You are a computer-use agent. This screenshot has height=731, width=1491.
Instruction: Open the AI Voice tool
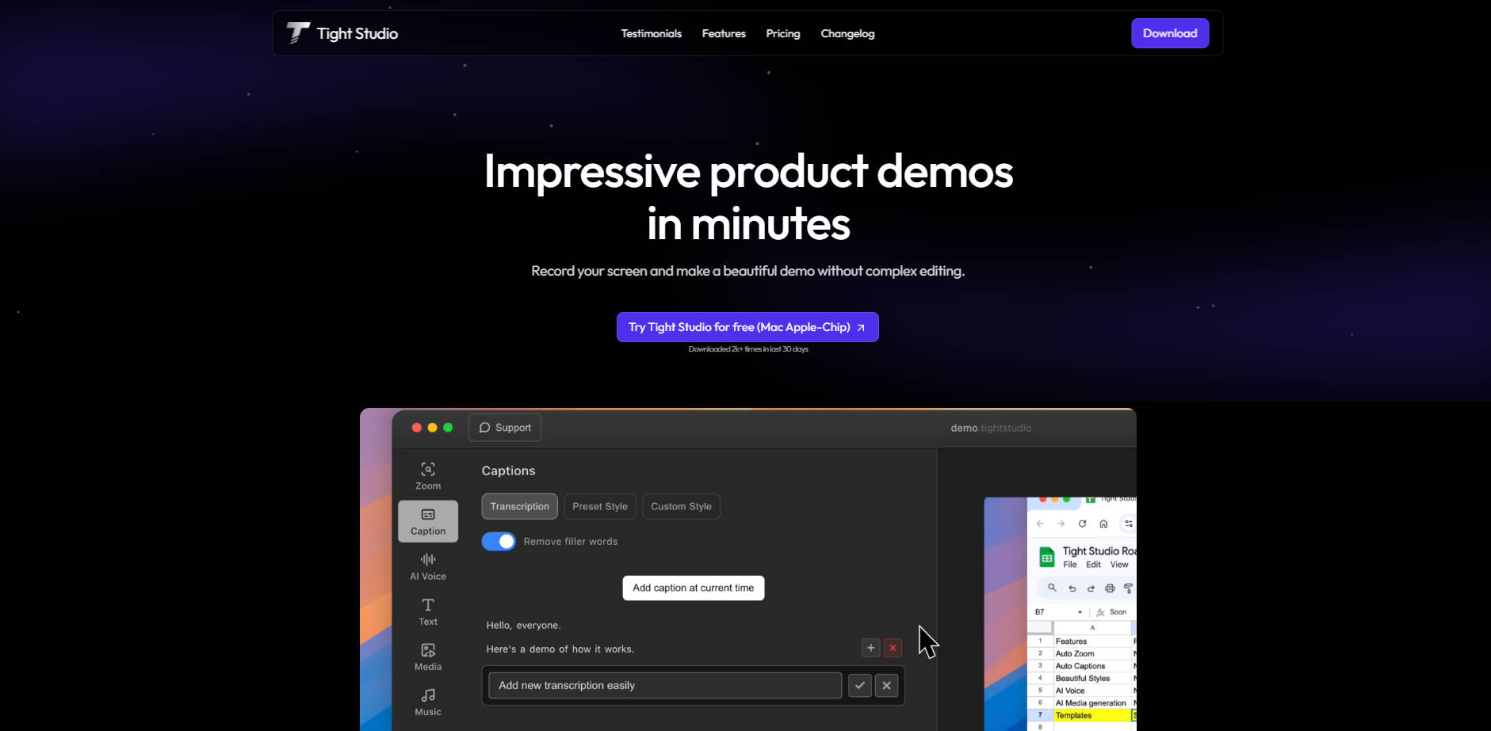click(428, 566)
